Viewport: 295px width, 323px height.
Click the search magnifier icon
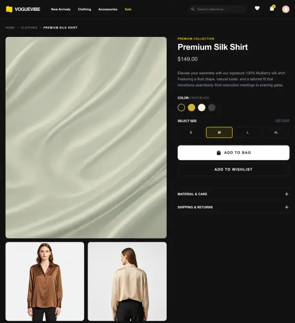point(193,9)
